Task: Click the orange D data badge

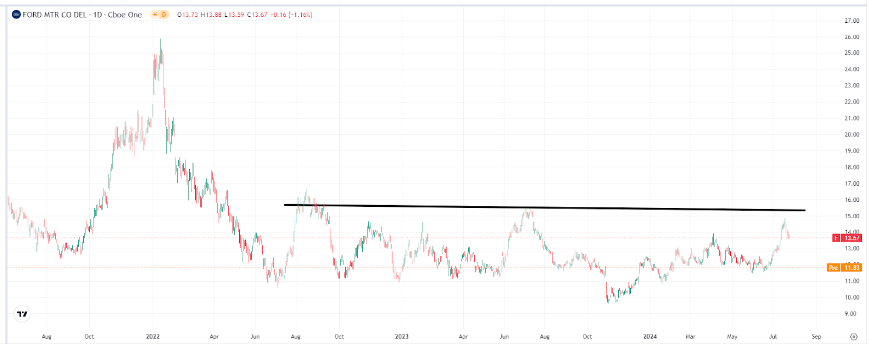Action: pos(164,15)
